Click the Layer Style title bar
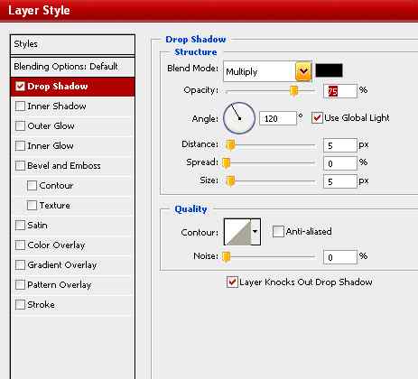Screen dimensions: 418x379 coord(209,11)
